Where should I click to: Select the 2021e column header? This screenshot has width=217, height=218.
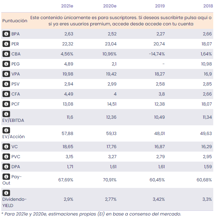point(67,6)
